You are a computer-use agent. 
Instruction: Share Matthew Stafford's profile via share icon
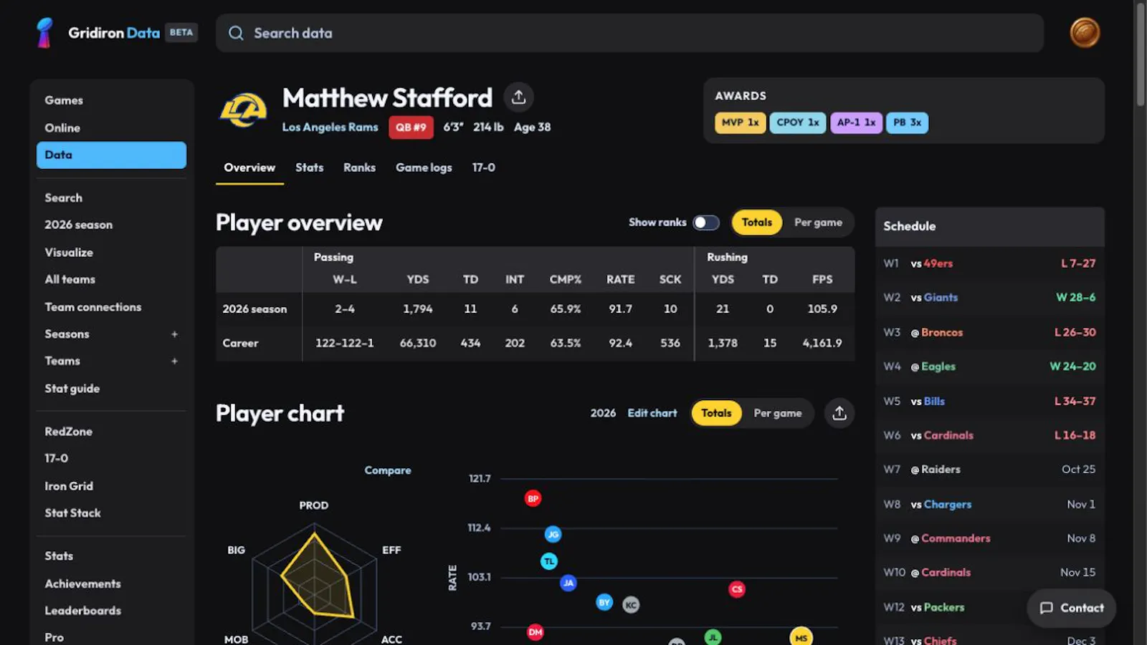click(x=518, y=97)
